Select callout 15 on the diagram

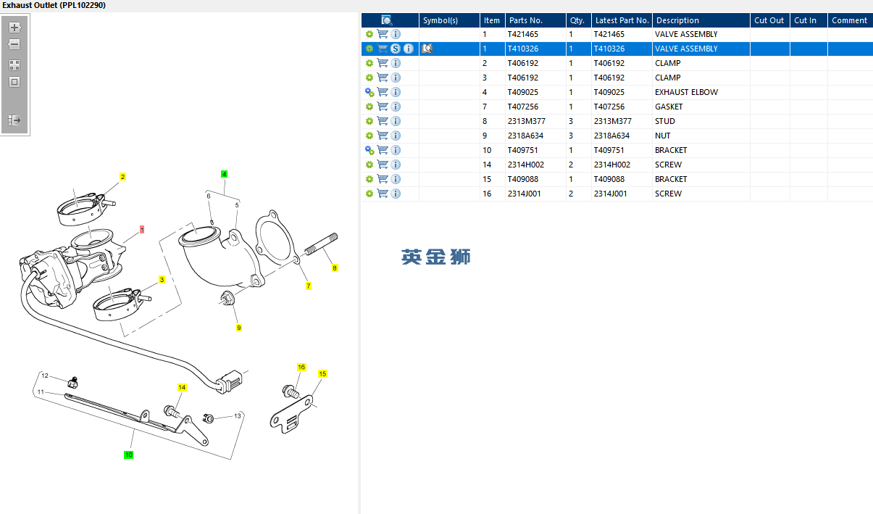[x=322, y=374]
